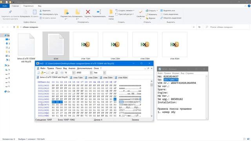
Task: Switch to сток 4.bin tab in HxD
Action: 121,78
